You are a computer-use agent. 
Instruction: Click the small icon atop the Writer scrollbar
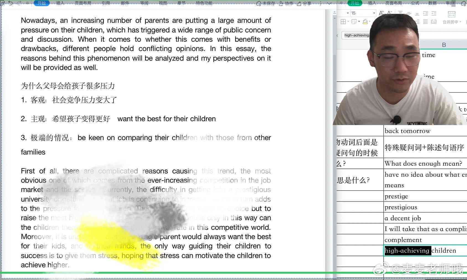tap(334, 13)
